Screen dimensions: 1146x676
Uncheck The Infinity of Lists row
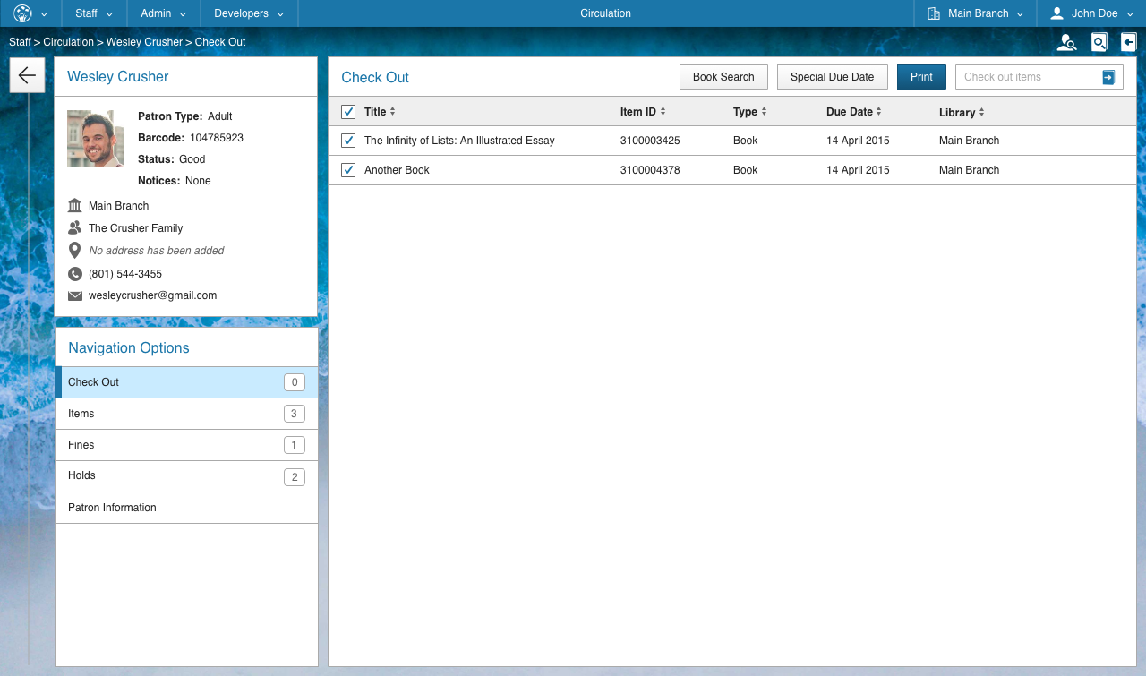[x=347, y=140]
